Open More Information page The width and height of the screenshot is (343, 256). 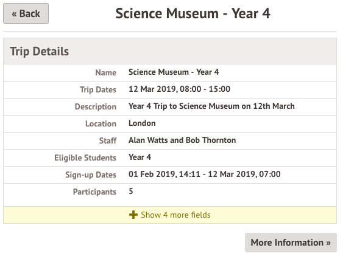[291, 243]
